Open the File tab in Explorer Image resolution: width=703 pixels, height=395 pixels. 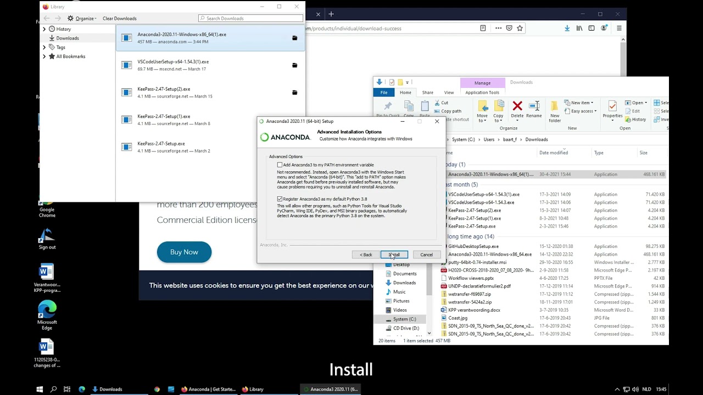[384, 92]
